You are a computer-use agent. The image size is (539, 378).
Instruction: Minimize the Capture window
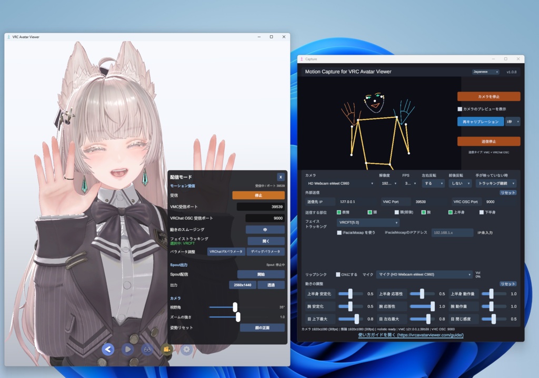click(x=493, y=59)
